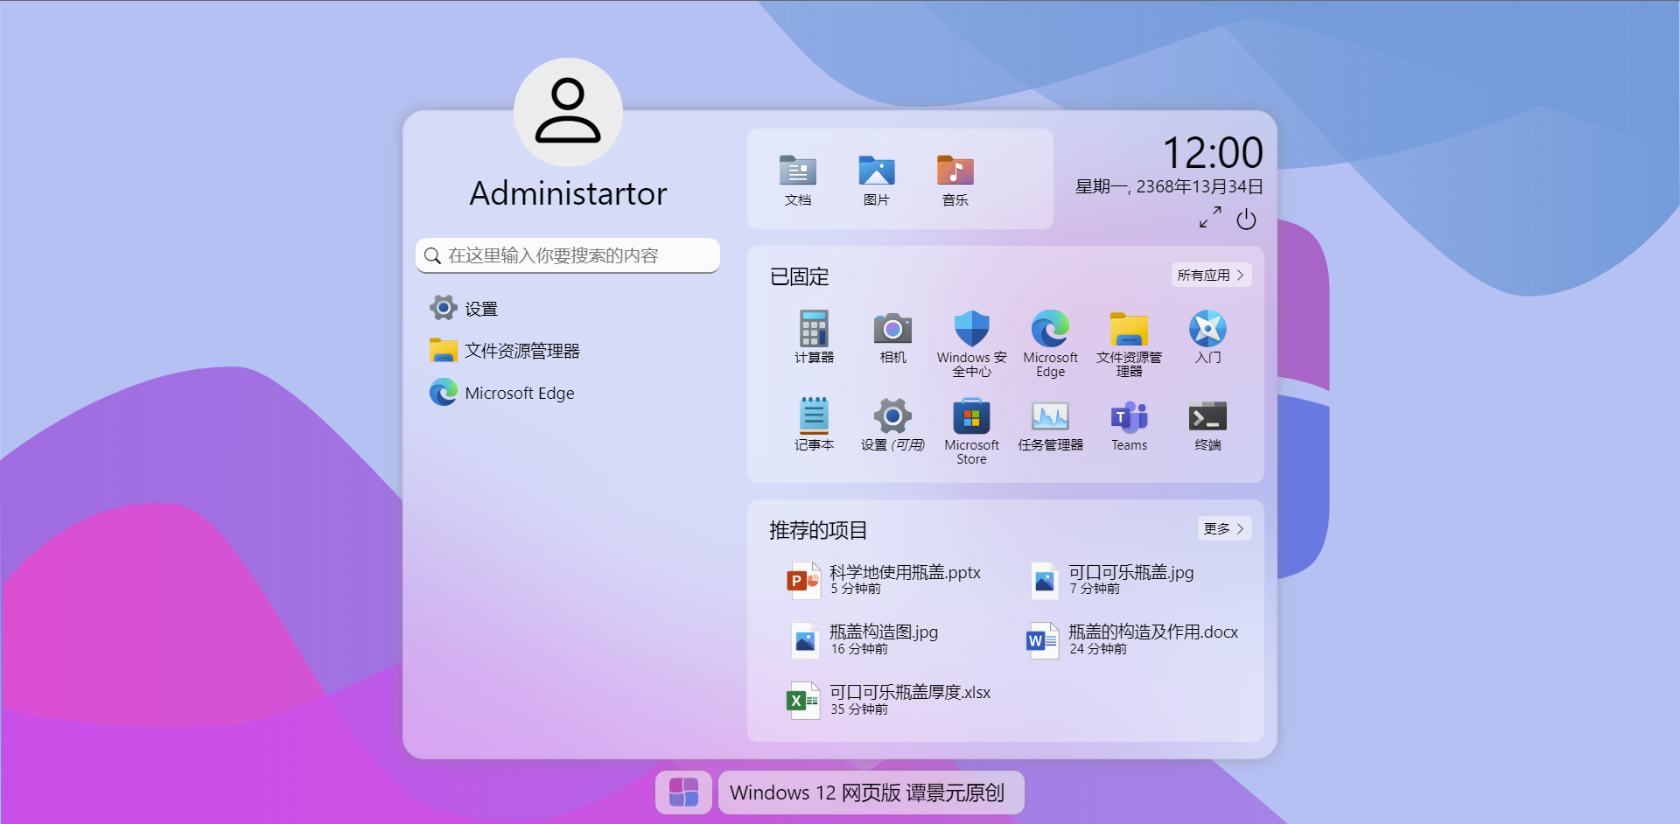
Task: Launch Microsoft Edge from pinned apps
Action: (x=1049, y=335)
